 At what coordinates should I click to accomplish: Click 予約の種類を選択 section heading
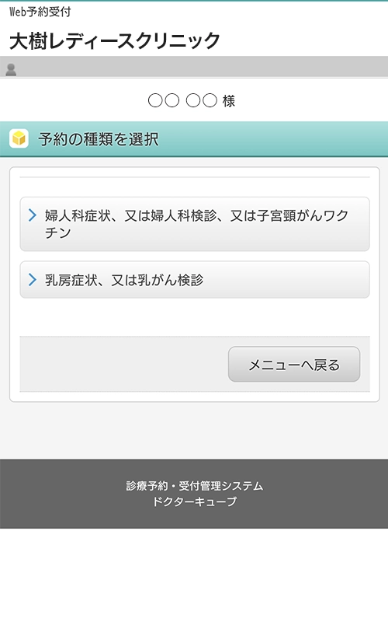pos(99,139)
